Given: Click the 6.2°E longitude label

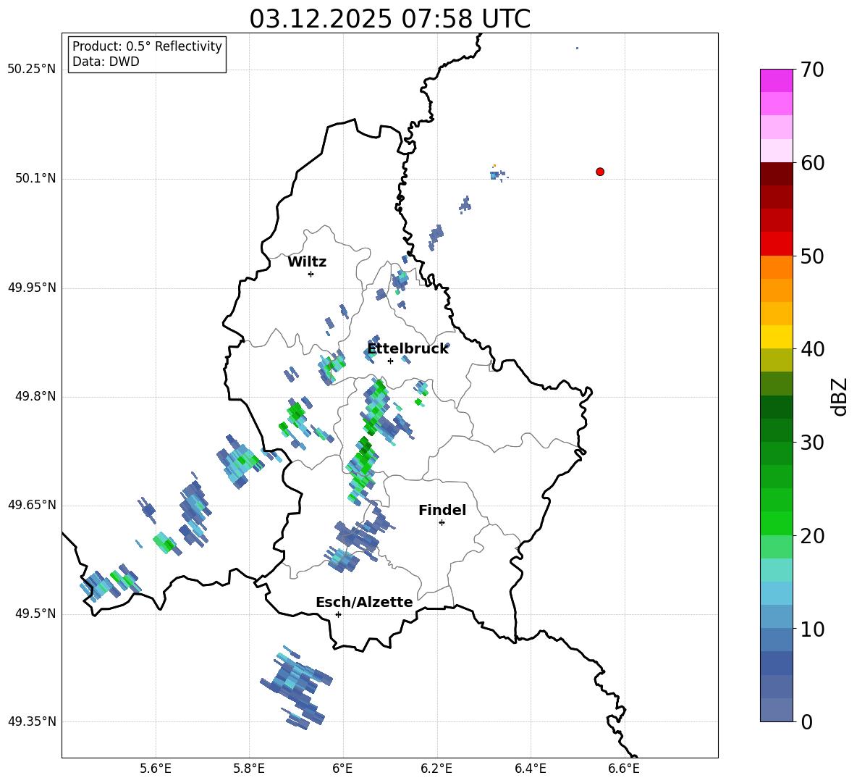Looking at the screenshot, I should (436, 769).
